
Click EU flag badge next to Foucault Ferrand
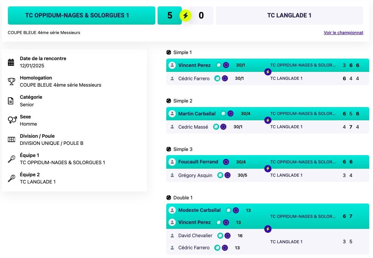(226, 162)
